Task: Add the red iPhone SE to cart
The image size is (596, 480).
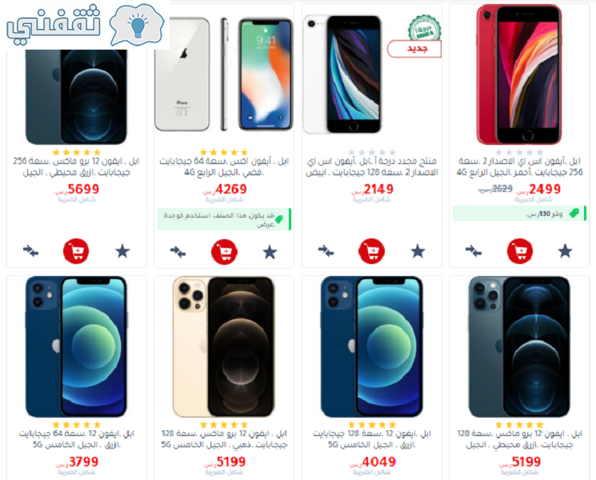Action: pyautogui.click(x=520, y=251)
